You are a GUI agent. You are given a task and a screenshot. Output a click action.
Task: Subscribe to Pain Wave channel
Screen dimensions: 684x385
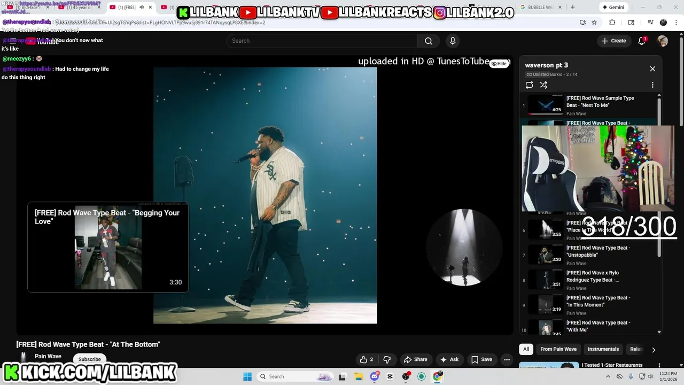pyautogui.click(x=89, y=359)
